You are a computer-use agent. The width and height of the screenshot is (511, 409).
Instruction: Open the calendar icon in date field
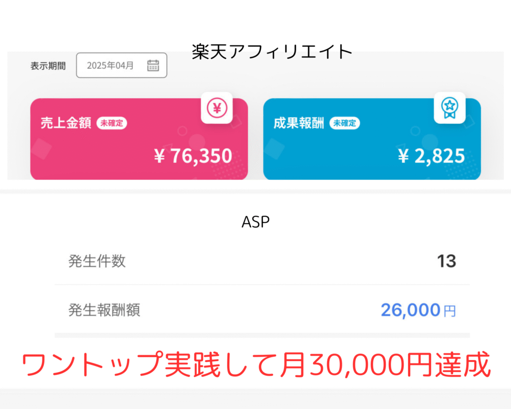pyautogui.click(x=153, y=65)
